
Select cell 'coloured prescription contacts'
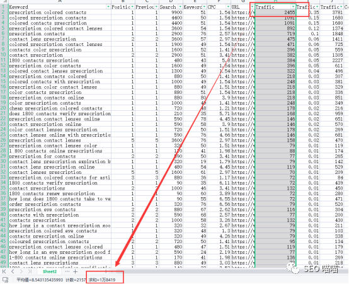click(60, 241)
